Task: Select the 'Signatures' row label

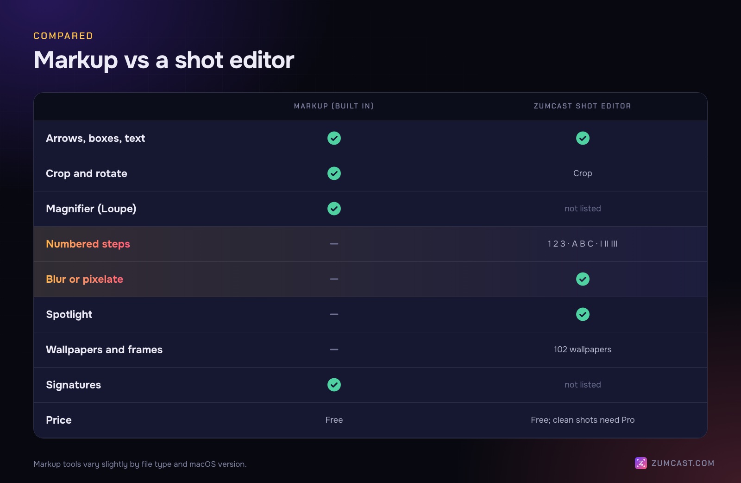Action: (74, 385)
